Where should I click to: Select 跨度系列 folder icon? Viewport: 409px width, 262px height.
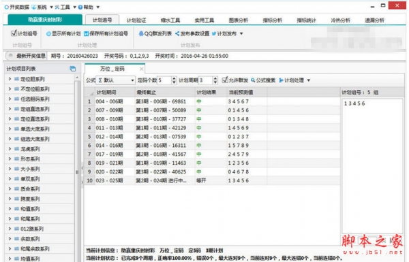point(16,199)
